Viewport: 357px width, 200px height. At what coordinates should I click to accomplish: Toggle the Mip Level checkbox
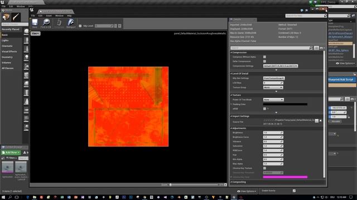[80, 26]
